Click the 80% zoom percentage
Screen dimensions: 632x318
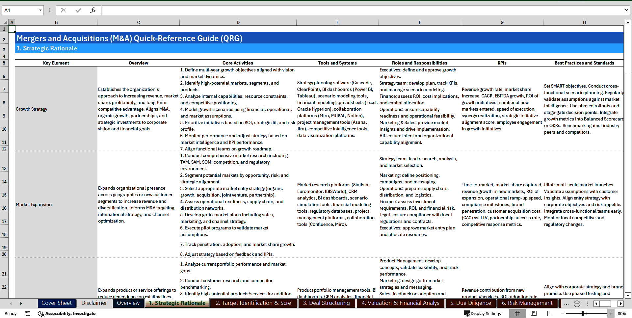pos(622,313)
